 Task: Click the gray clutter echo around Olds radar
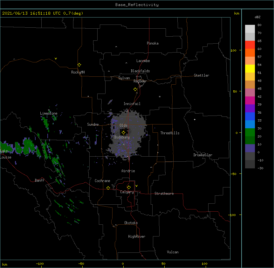[128, 135]
